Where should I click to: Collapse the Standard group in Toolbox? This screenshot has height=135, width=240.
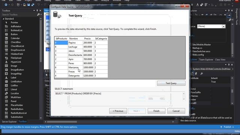tap(3, 19)
